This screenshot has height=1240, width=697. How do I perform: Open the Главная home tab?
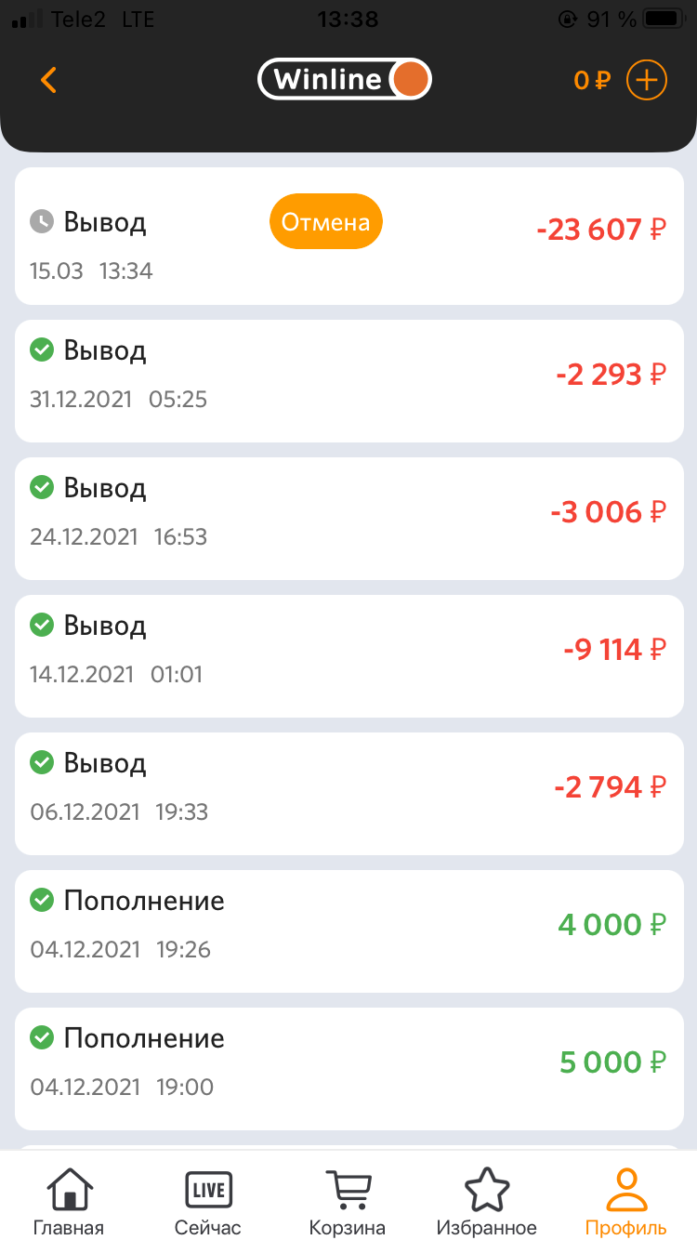click(69, 1201)
